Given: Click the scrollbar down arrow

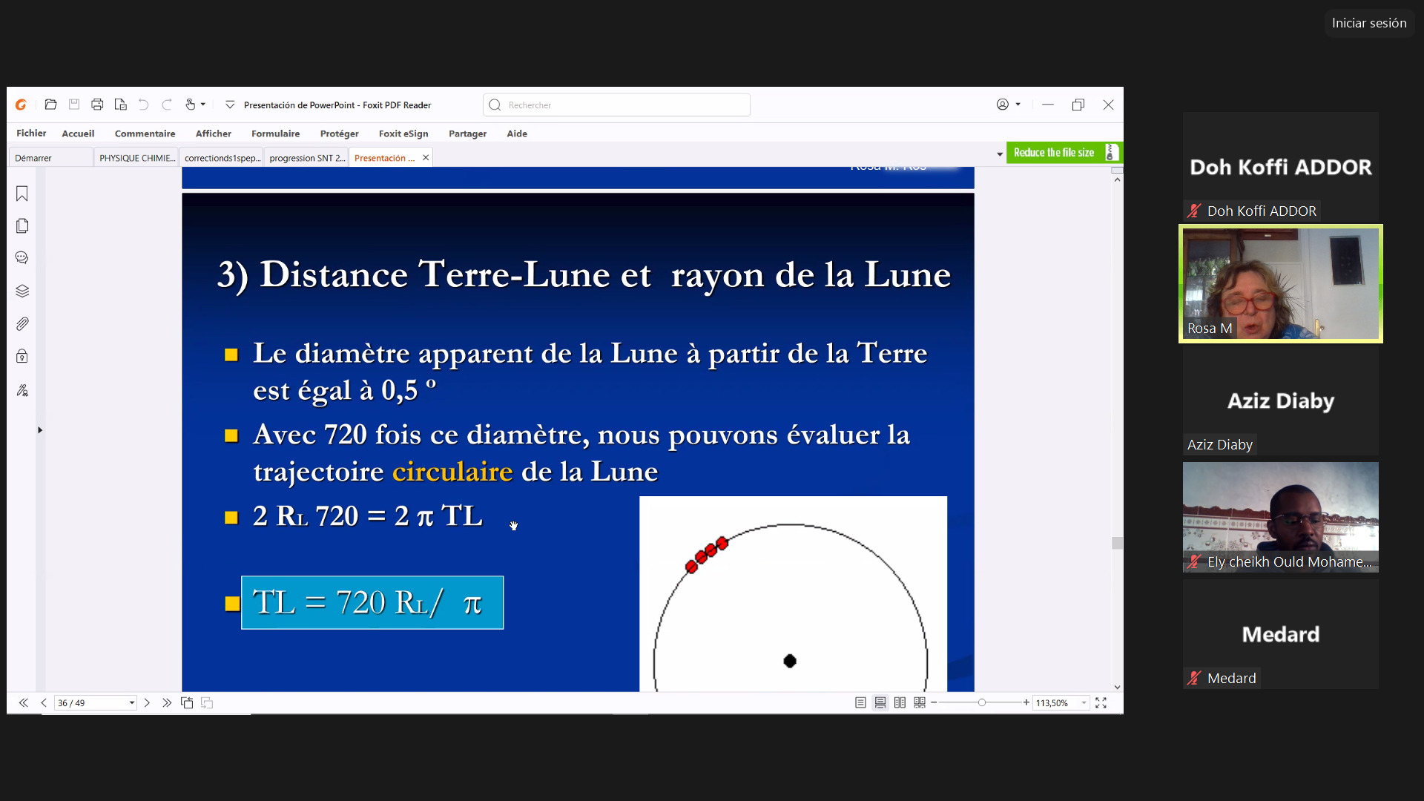Looking at the screenshot, I should coord(1117,687).
